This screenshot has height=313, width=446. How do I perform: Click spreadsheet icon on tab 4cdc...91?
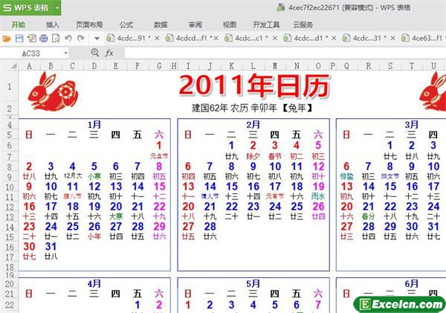[x=110, y=38]
